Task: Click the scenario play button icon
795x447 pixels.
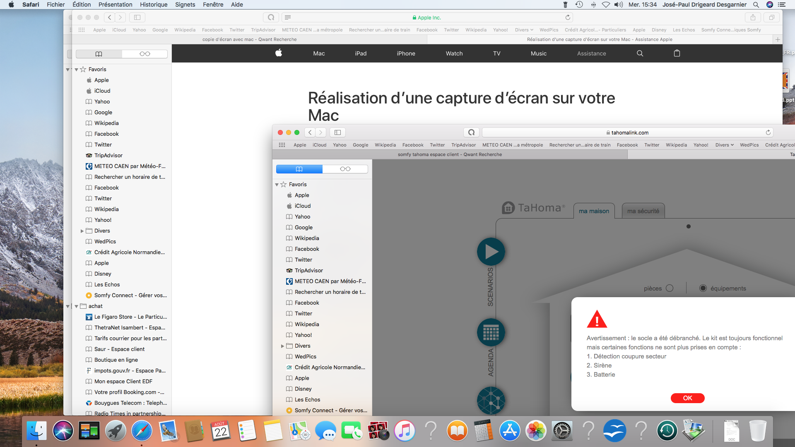Action: (x=491, y=252)
